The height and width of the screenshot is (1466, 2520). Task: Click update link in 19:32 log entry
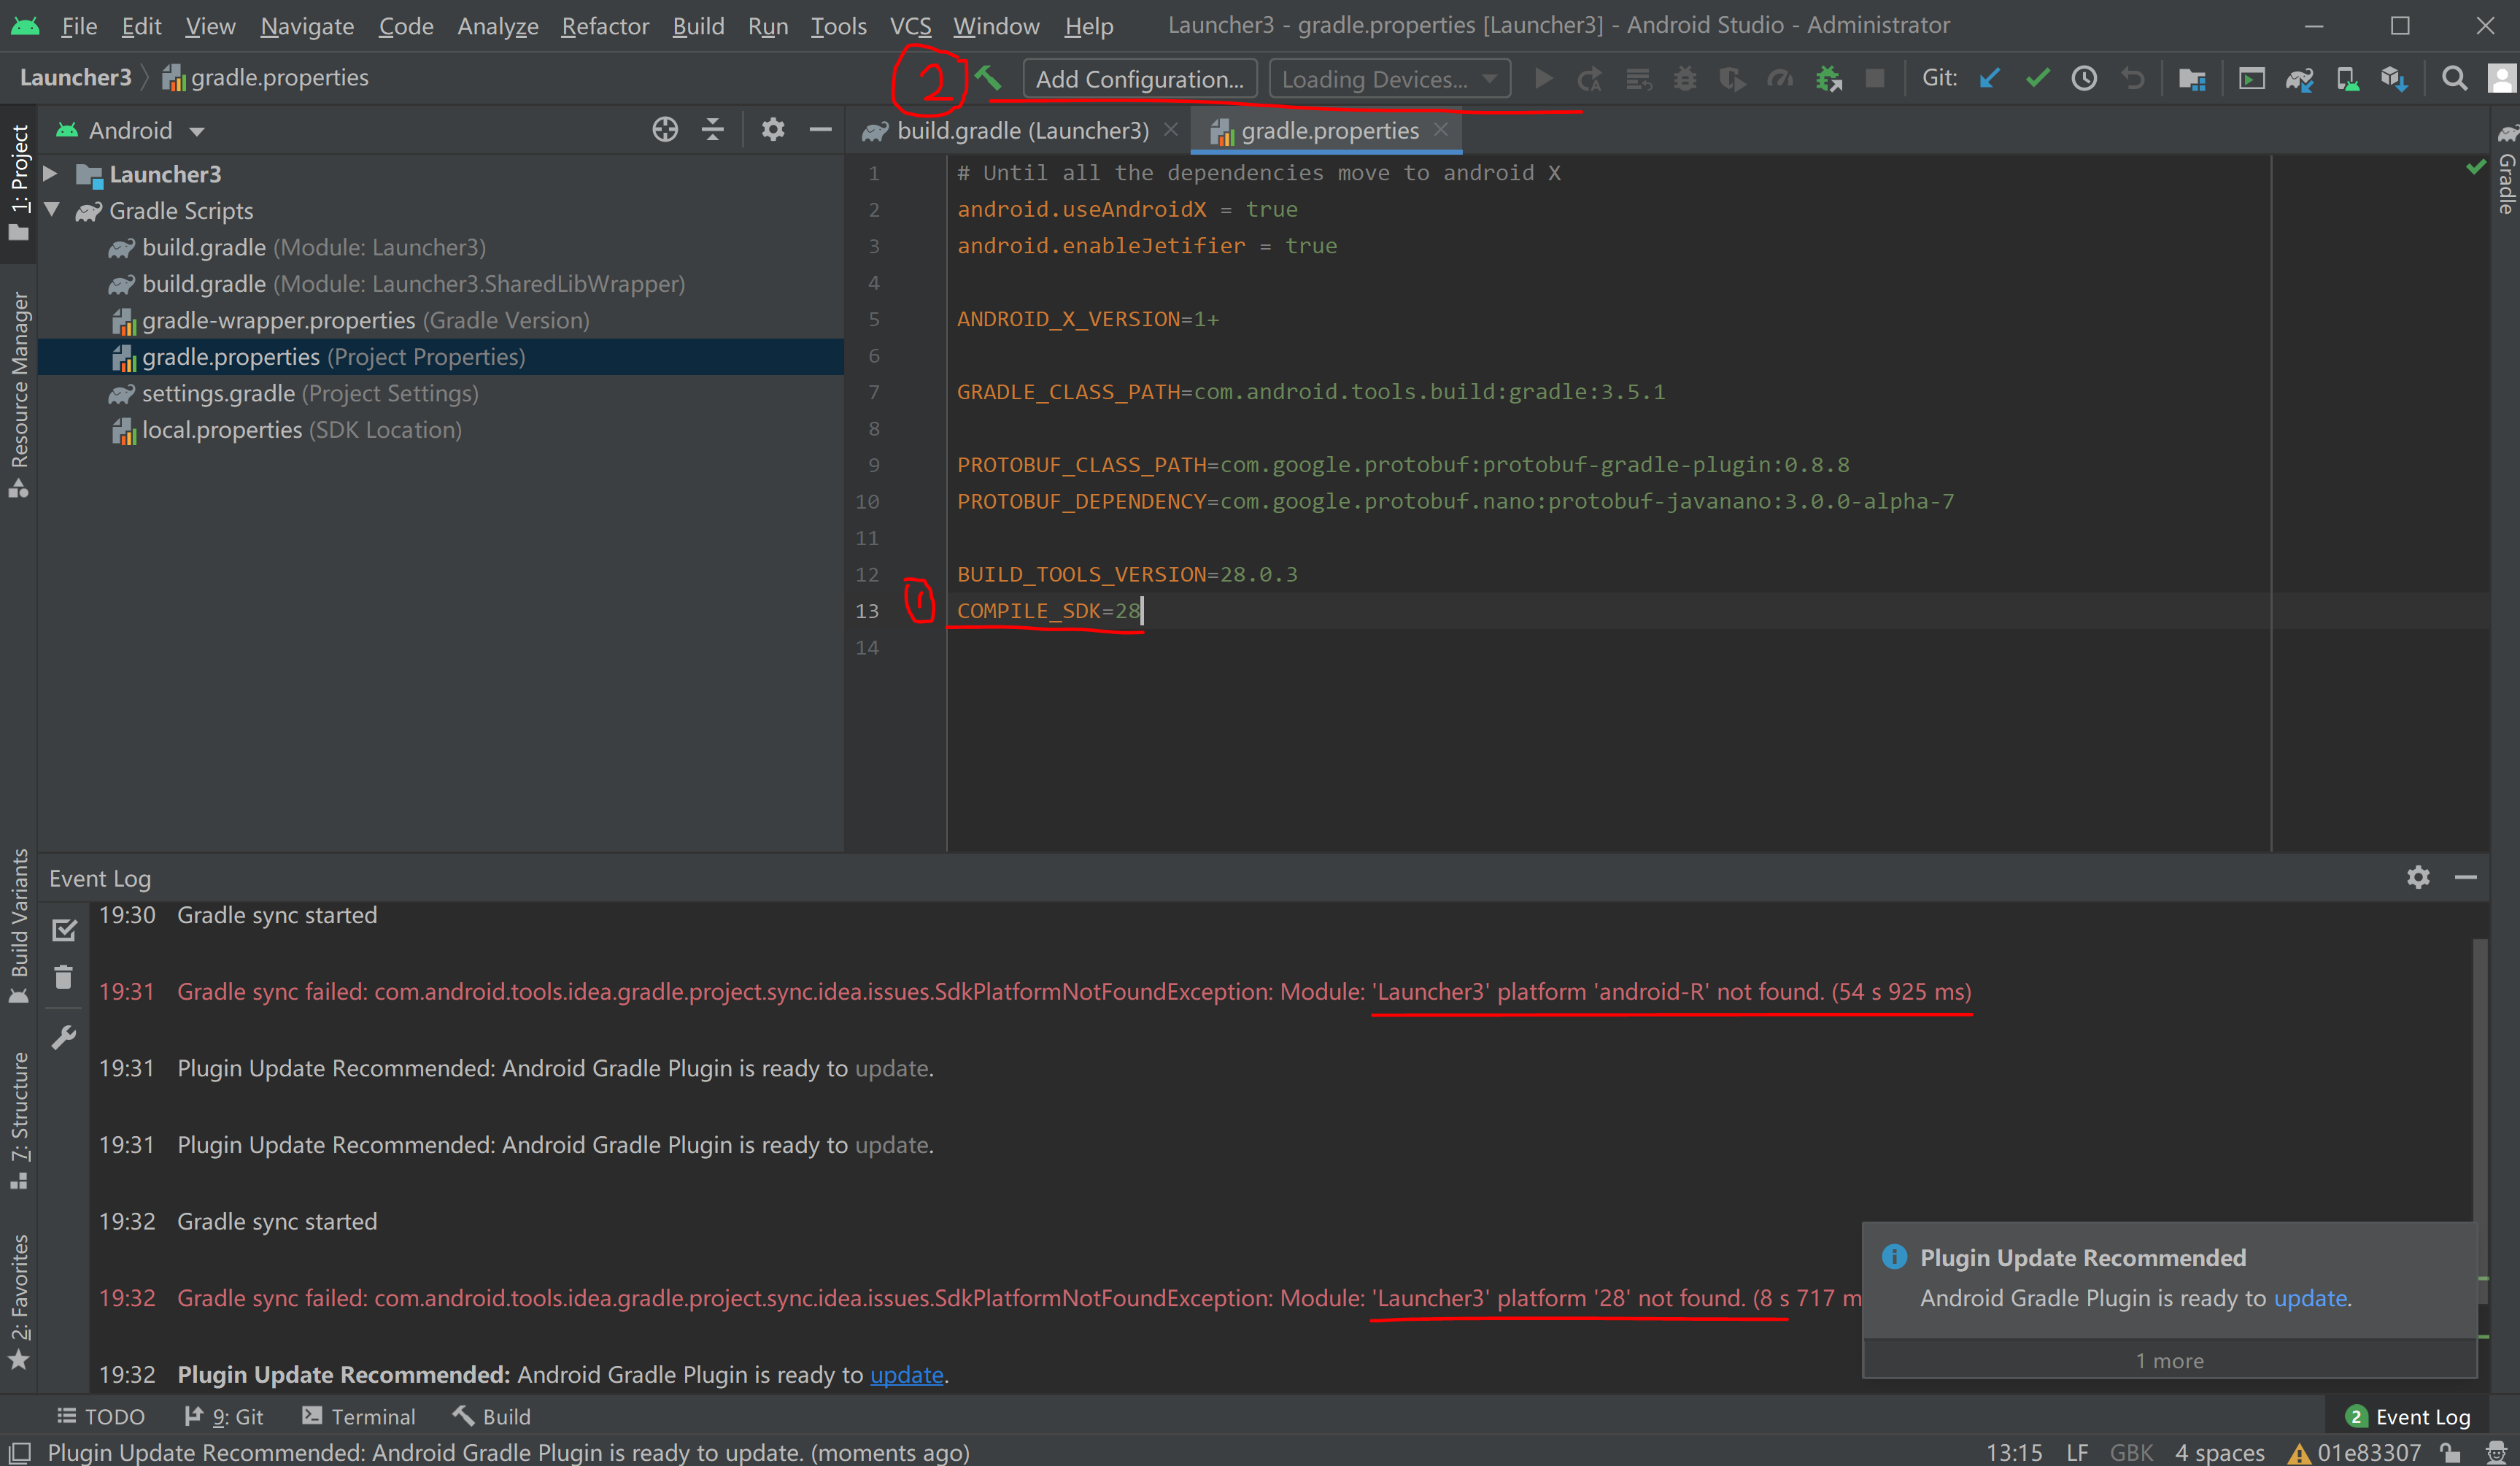pyautogui.click(x=906, y=1374)
